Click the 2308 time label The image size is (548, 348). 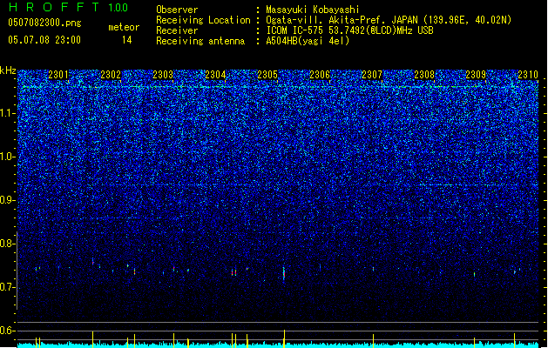click(x=424, y=75)
